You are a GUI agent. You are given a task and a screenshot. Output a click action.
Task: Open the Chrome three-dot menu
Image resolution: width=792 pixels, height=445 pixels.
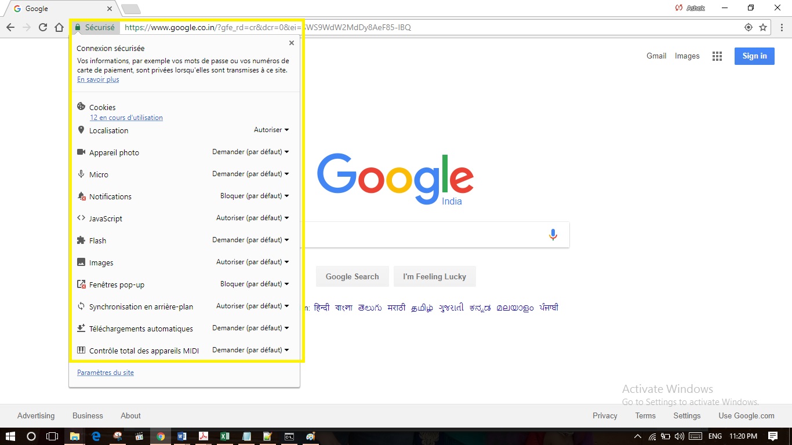[782, 27]
